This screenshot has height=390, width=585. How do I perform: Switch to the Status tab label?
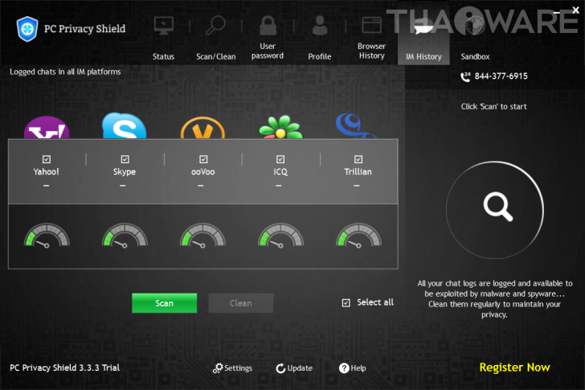tap(163, 57)
